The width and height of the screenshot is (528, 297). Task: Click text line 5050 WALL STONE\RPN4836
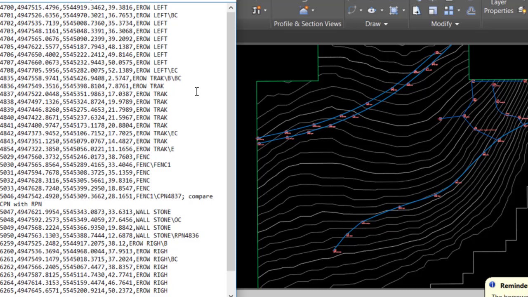point(99,235)
